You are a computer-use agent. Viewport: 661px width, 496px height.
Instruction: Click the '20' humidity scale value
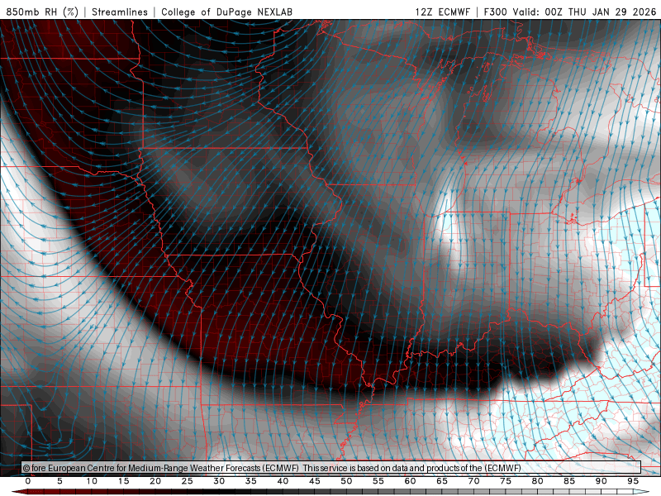[x=155, y=481]
